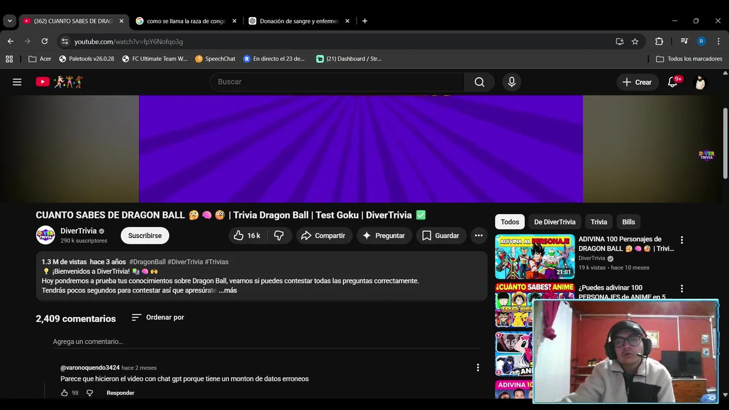
Task: Open YouTube notifications bell
Action: click(x=673, y=82)
